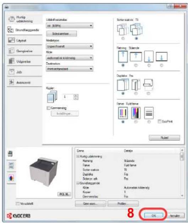Image resolution: width=188 pixels, height=223 pixels.
Task: Choose the landscape orientation icon
Action: click(x=136, y=57)
